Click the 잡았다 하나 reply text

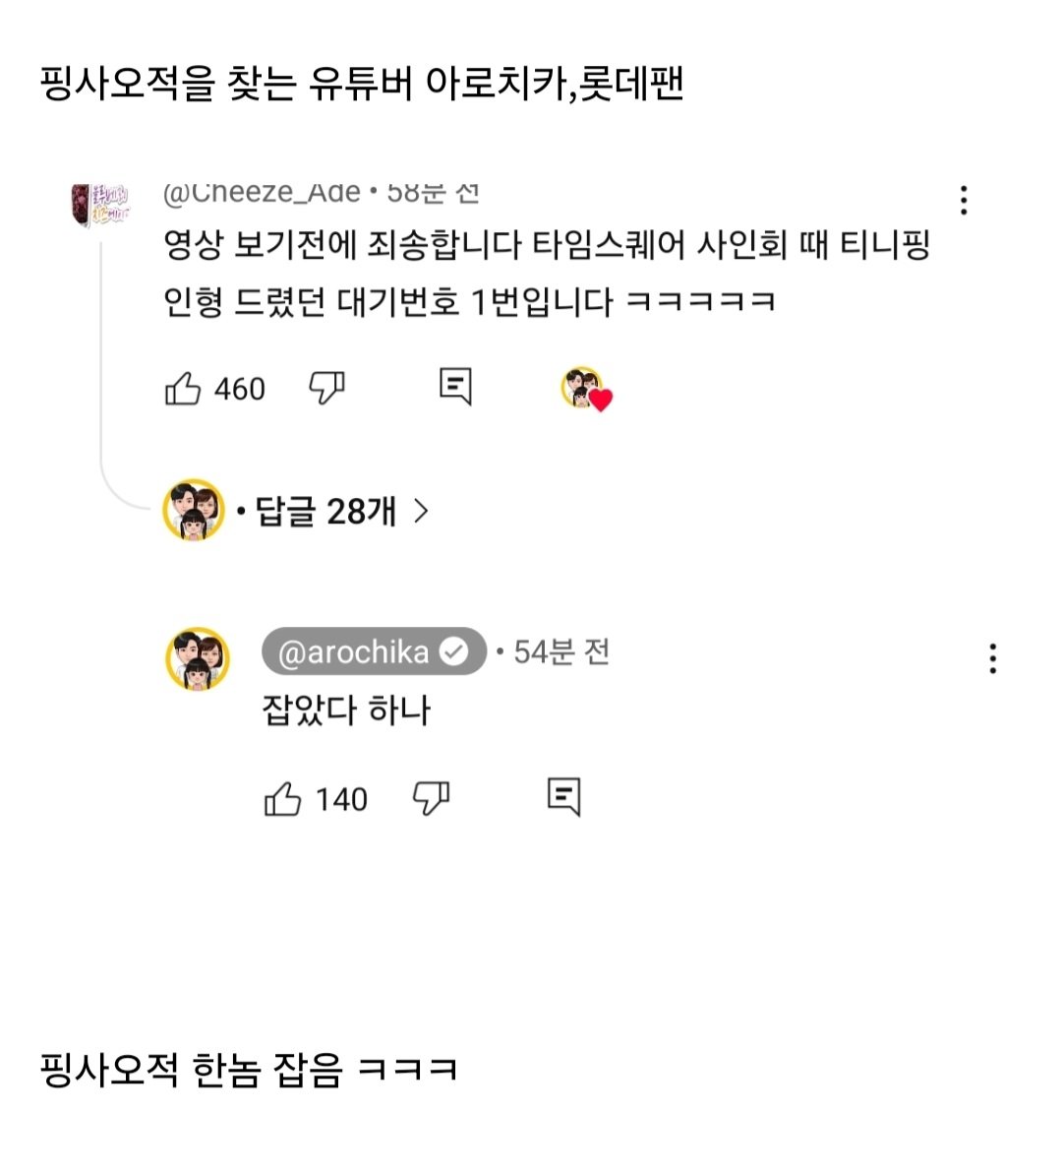346,710
